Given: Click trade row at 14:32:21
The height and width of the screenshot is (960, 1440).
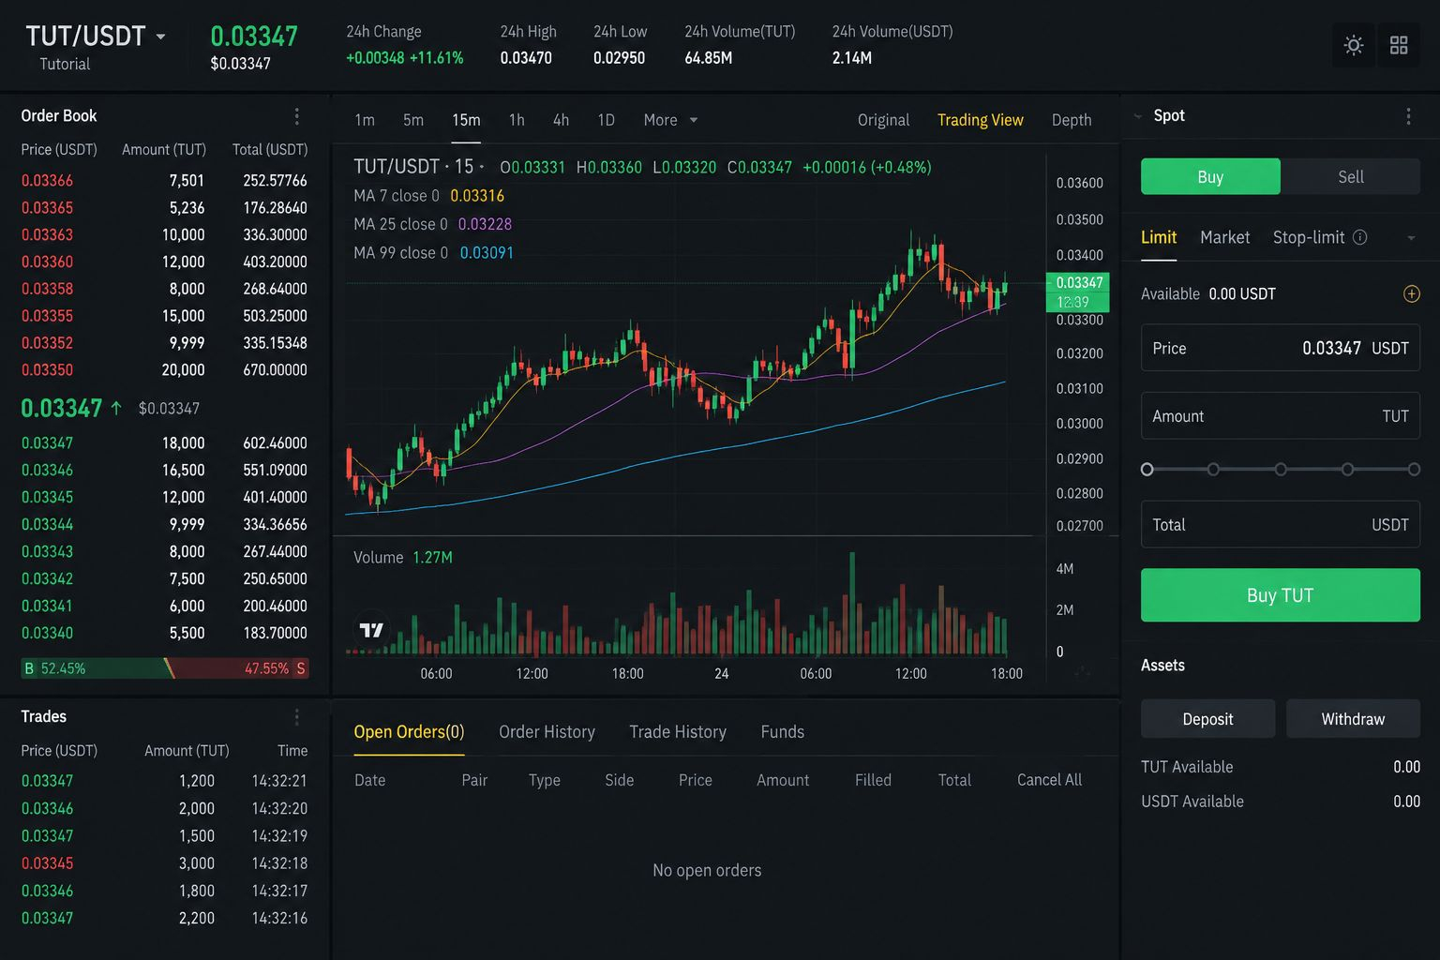Looking at the screenshot, I should point(164,781).
